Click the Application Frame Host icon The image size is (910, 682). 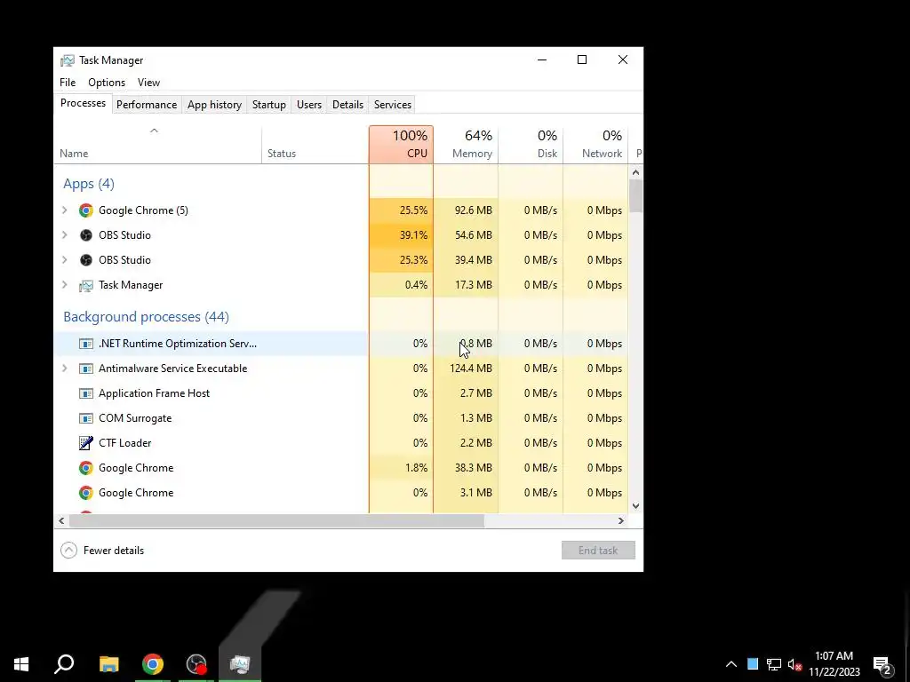tap(86, 393)
